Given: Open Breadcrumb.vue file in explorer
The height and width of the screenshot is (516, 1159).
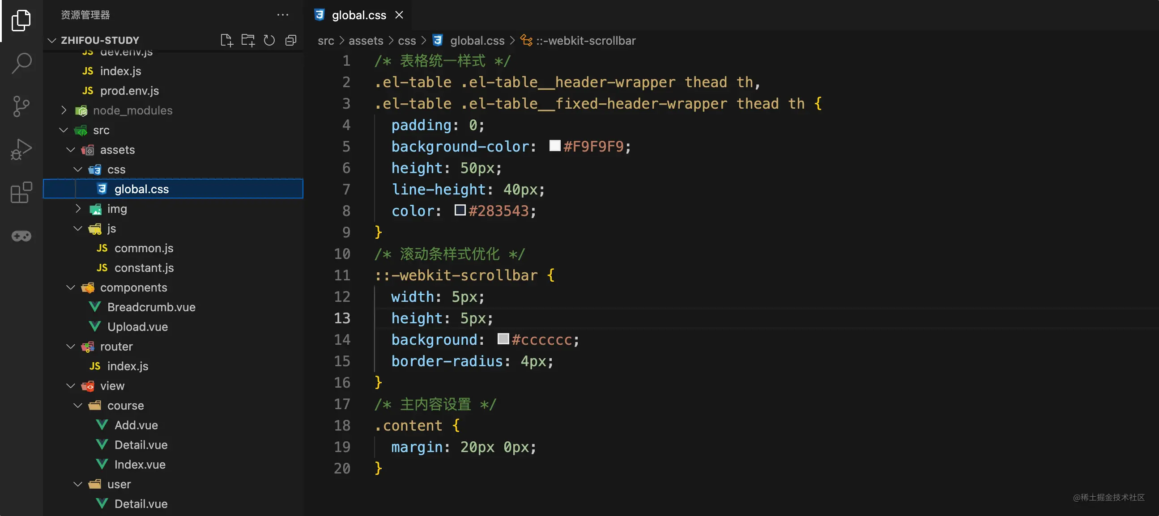Looking at the screenshot, I should pos(151,307).
